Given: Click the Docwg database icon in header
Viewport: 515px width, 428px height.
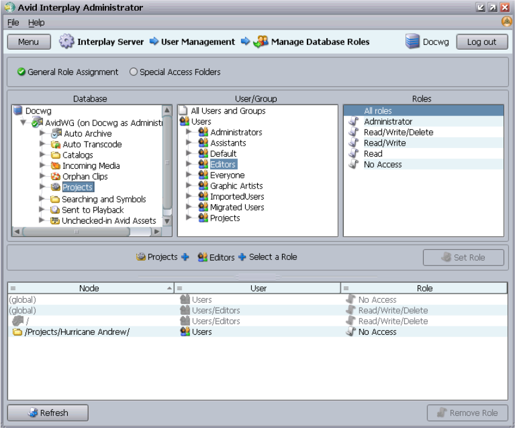Looking at the screenshot, I should [x=412, y=41].
